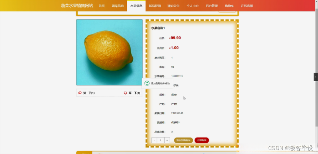Click the picking date 2022-02-18
318x154 pixels.
177,113
